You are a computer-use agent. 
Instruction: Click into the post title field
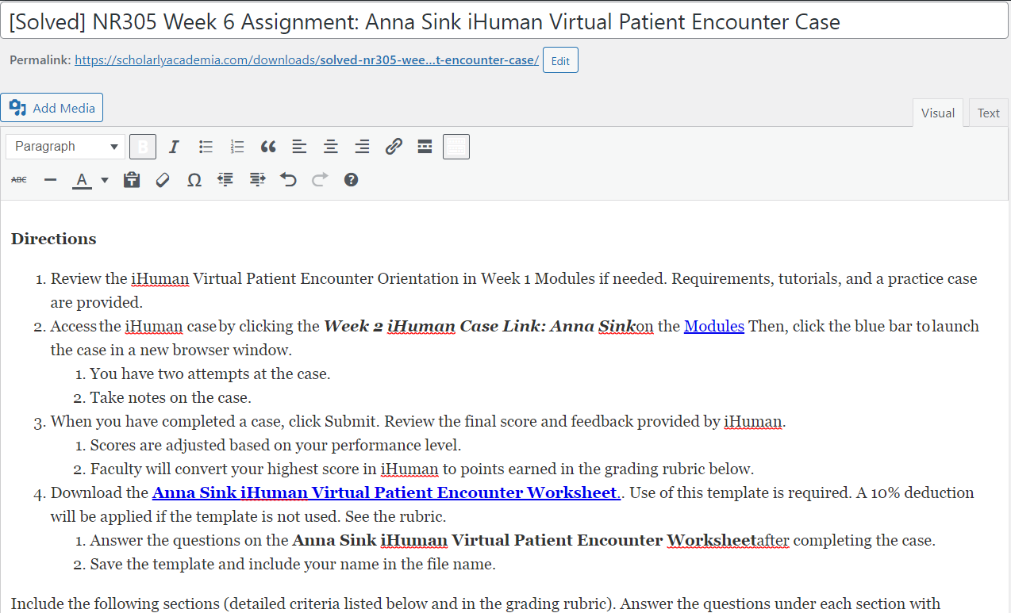[x=504, y=21]
